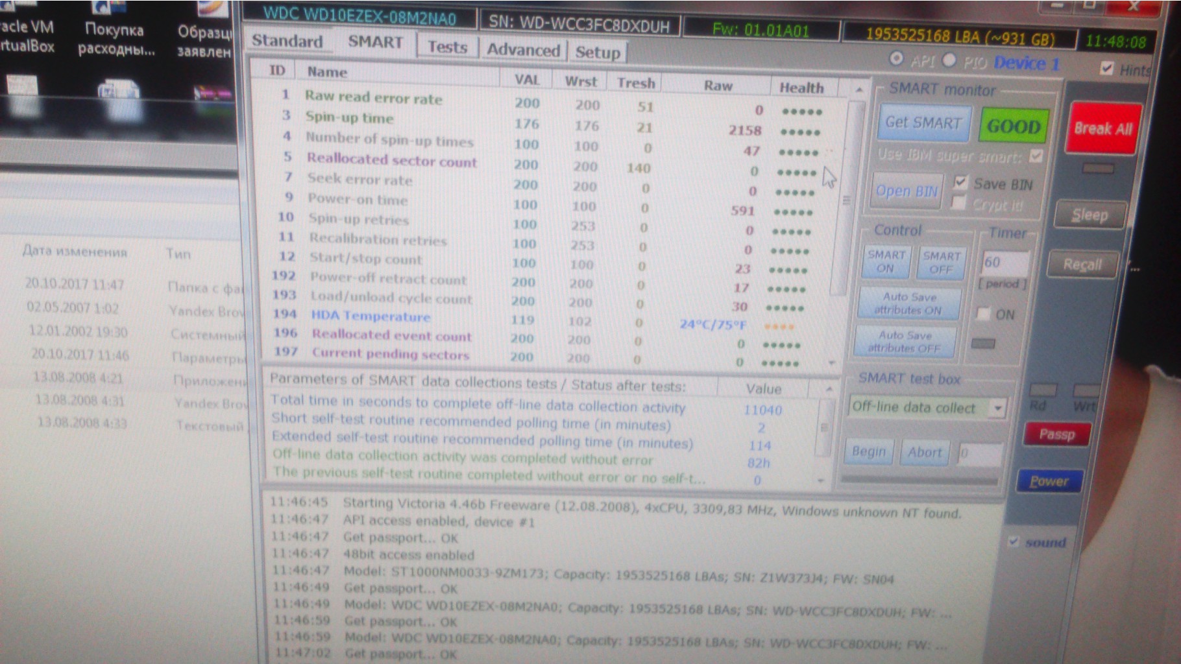Switch to the Tests tab
This screenshot has width=1181, height=664.
(x=447, y=47)
